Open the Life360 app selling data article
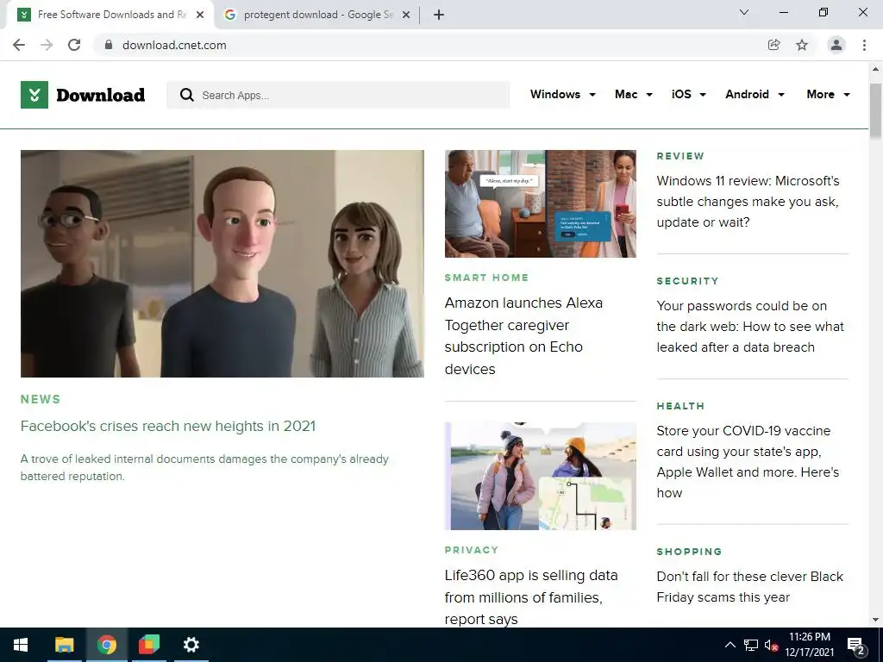883x662 pixels. pos(531,597)
